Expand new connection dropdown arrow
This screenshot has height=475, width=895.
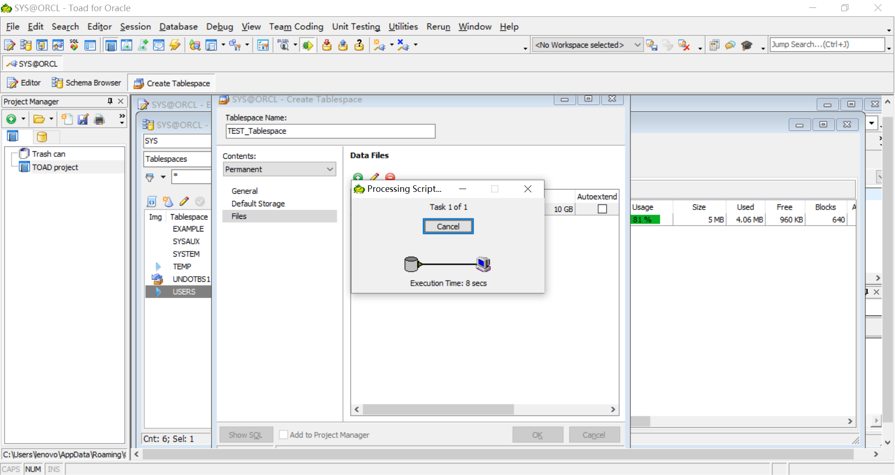pos(392,45)
